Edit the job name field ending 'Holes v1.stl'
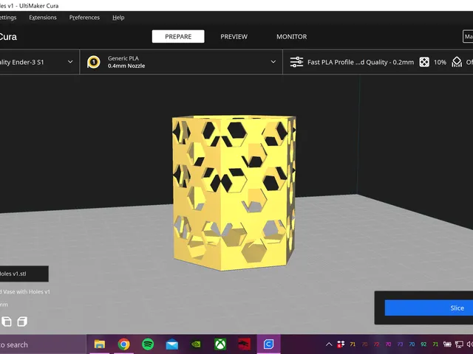Viewport: 473px width, 354px height. tap(24, 274)
